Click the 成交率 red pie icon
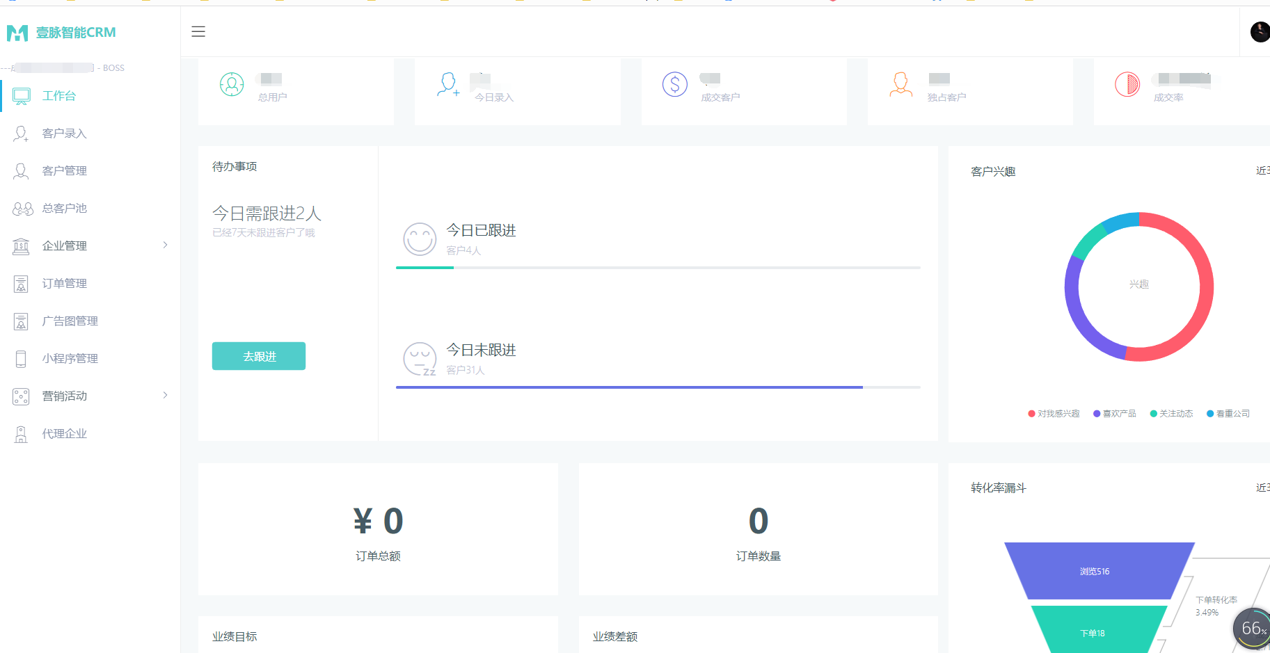Screen dimensions: 1270x653 click(1127, 84)
